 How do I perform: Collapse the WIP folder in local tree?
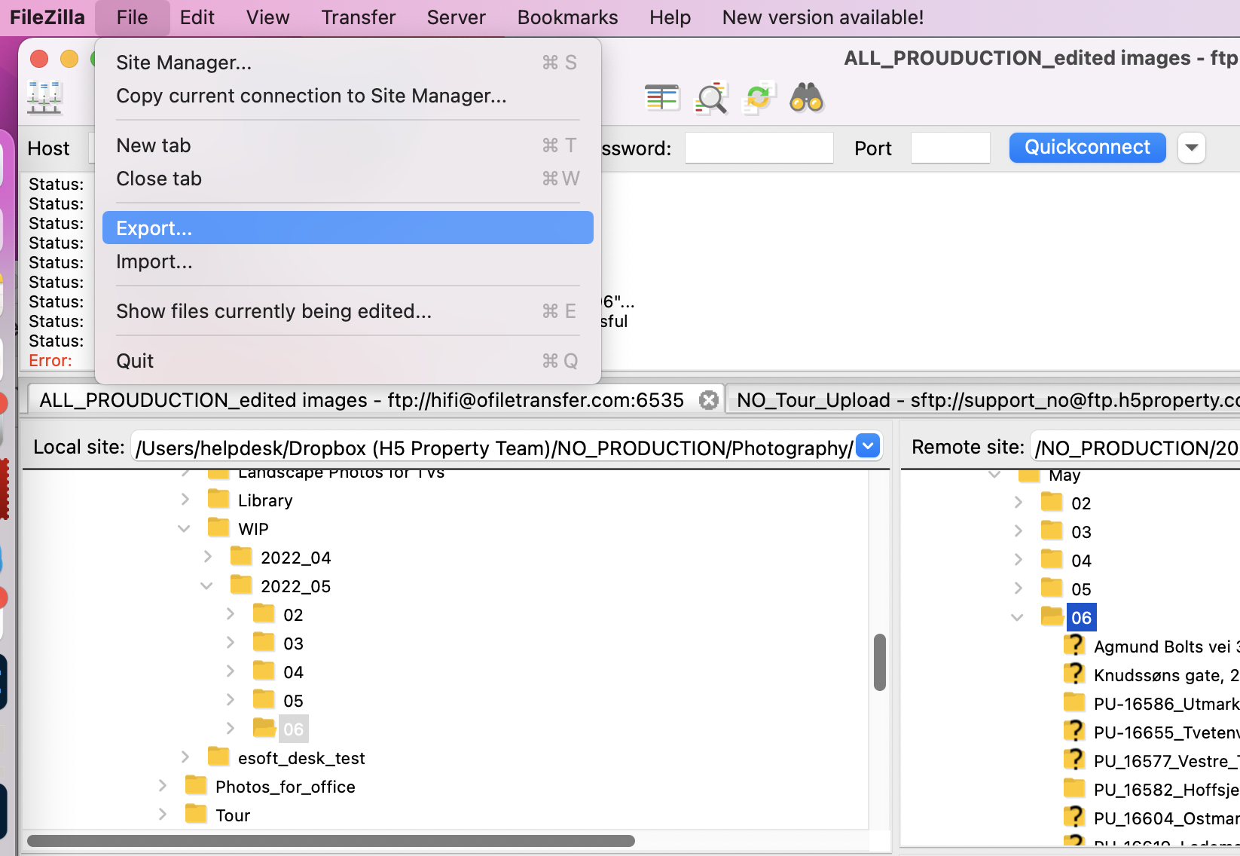(x=184, y=529)
